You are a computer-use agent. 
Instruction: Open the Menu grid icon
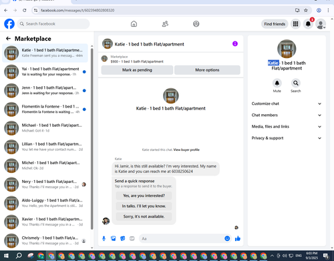pos(295,24)
